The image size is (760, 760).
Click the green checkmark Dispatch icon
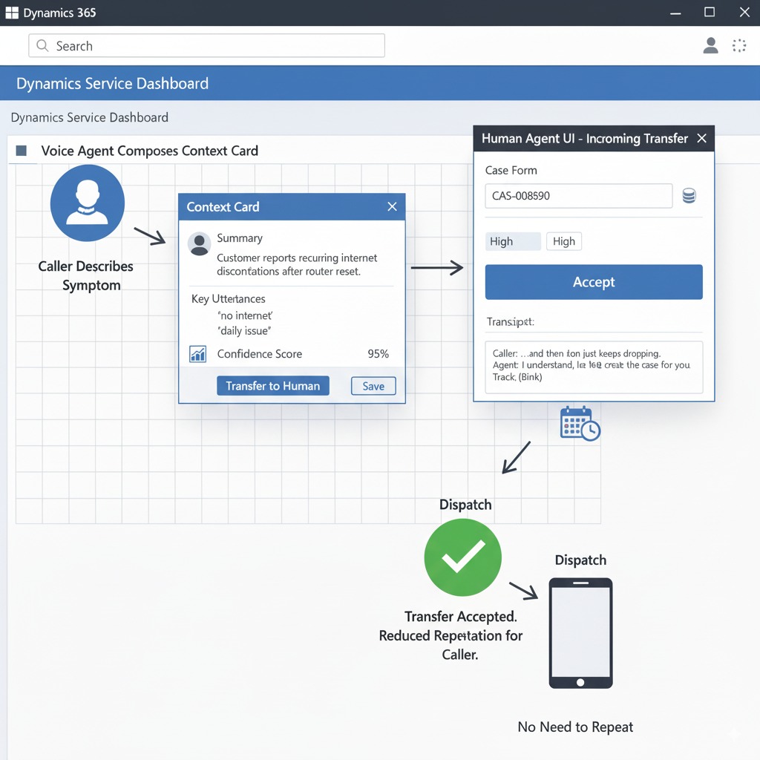[x=463, y=557]
